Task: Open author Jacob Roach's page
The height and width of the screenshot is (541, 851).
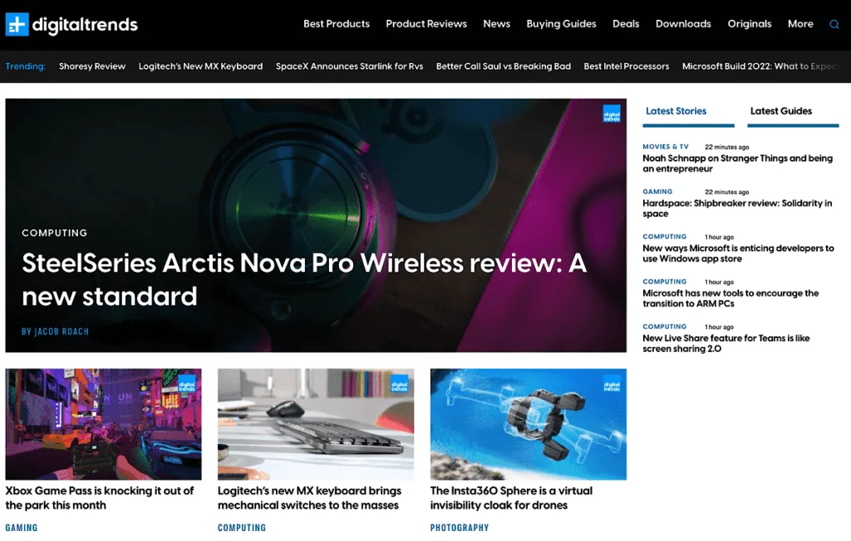Action: coord(55,331)
